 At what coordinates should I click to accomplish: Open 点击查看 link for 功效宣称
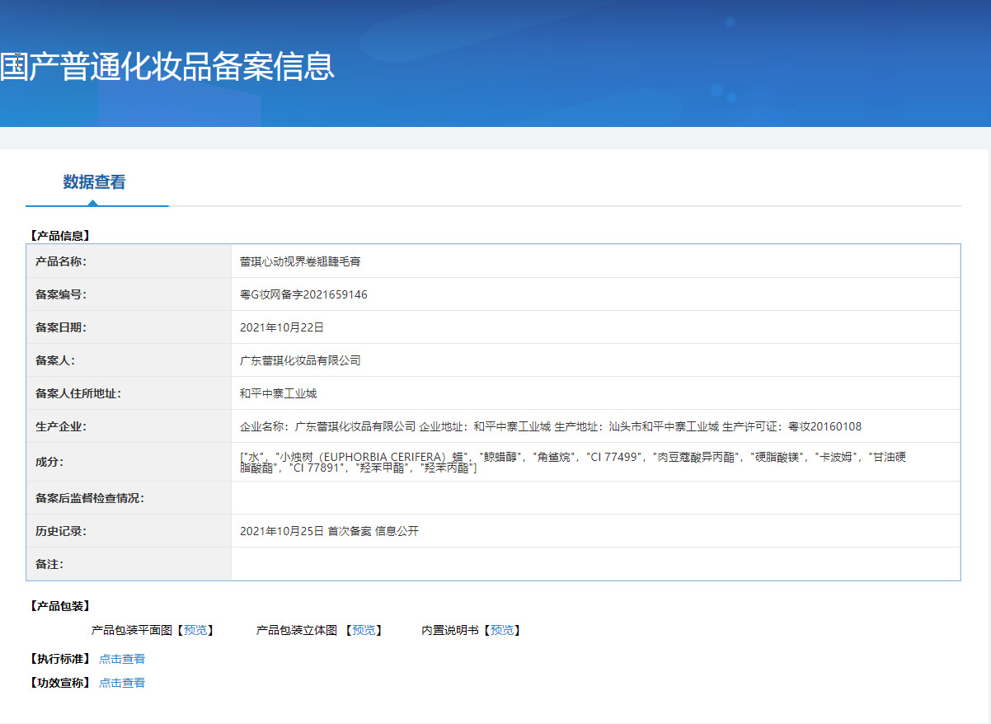122,683
